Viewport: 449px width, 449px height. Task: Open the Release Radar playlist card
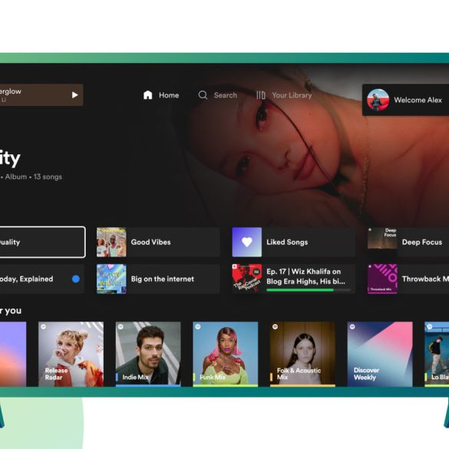[71, 355]
